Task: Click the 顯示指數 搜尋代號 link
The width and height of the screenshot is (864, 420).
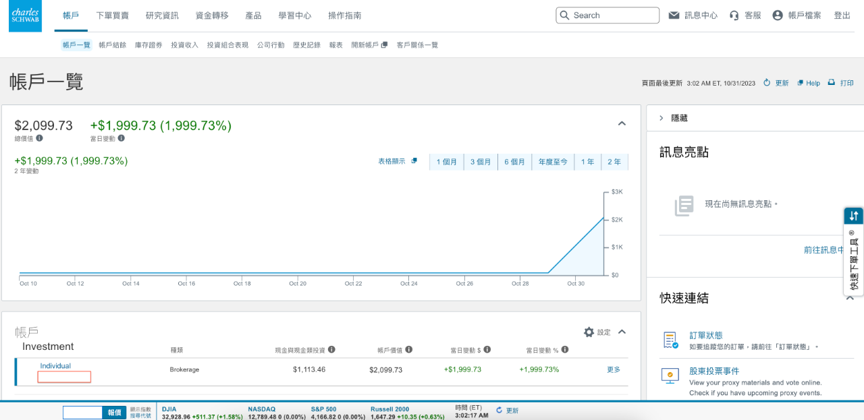Action: 141,413
